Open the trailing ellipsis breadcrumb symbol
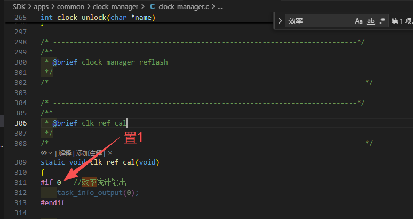This screenshot has height=219, width=413. 220,7
